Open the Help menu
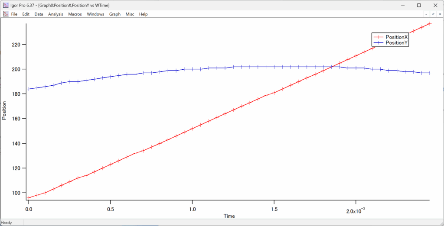 coord(143,14)
